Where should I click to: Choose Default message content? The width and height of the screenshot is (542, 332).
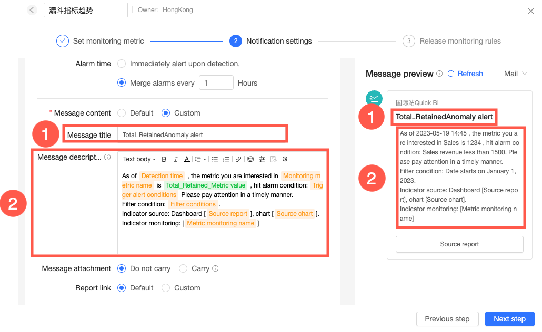(122, 113)
